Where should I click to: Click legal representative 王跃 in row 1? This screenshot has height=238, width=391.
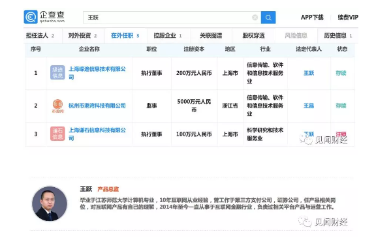coord(309,73)
